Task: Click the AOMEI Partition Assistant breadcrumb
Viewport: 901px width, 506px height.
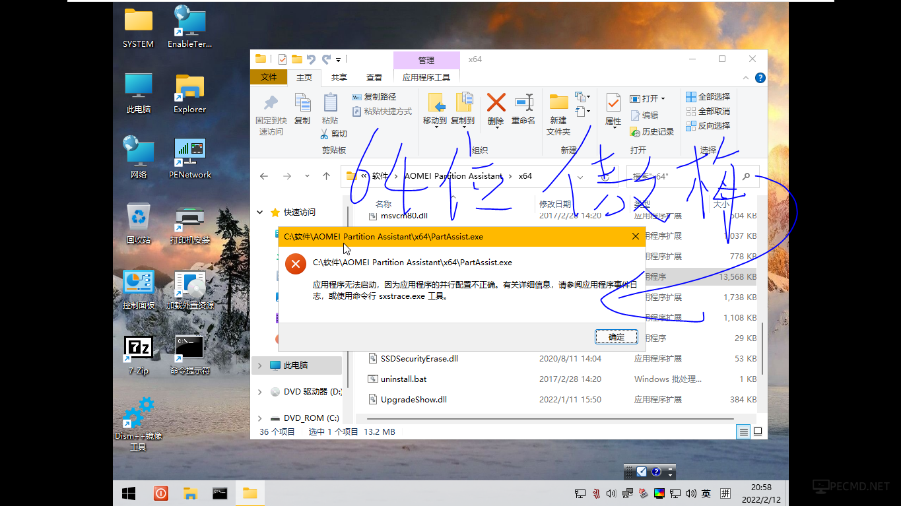Action: click(x=453, y=176)
